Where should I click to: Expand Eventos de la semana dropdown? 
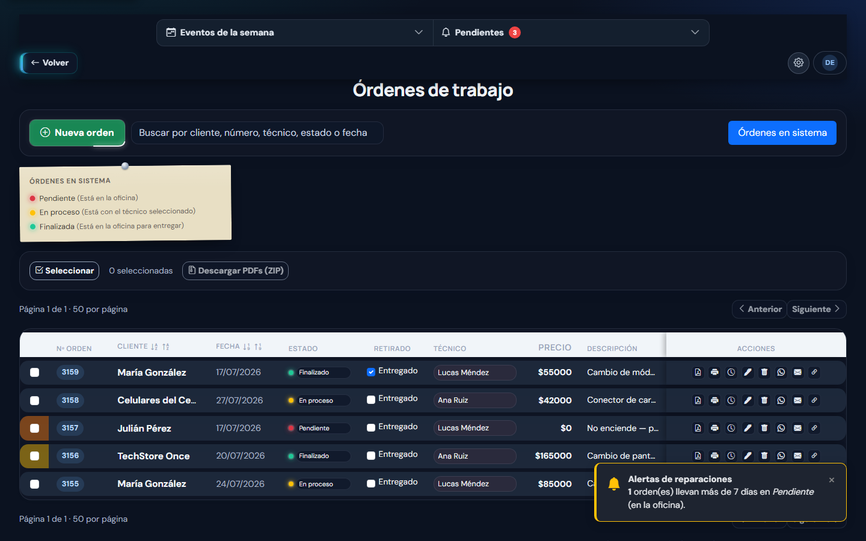(295, 32)
